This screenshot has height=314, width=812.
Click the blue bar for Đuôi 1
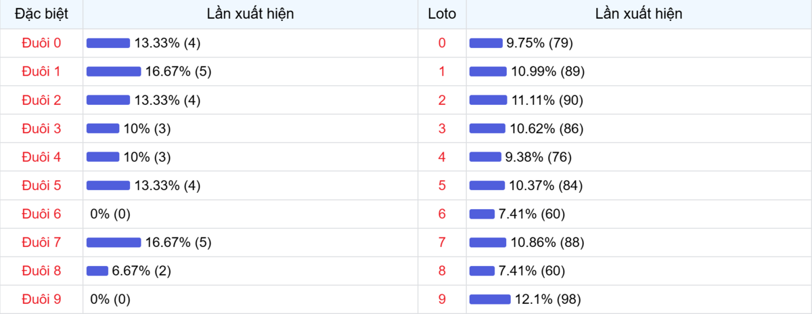point(114,72)
